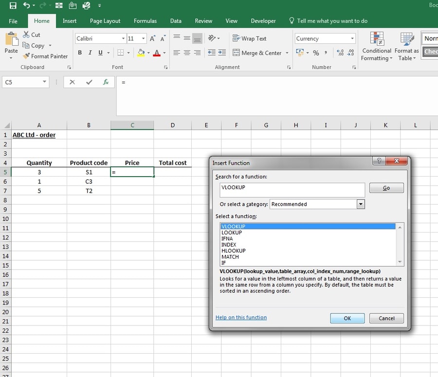Click Increase Indent icon
Screen dimensions: 438x377
coord(222,53)
